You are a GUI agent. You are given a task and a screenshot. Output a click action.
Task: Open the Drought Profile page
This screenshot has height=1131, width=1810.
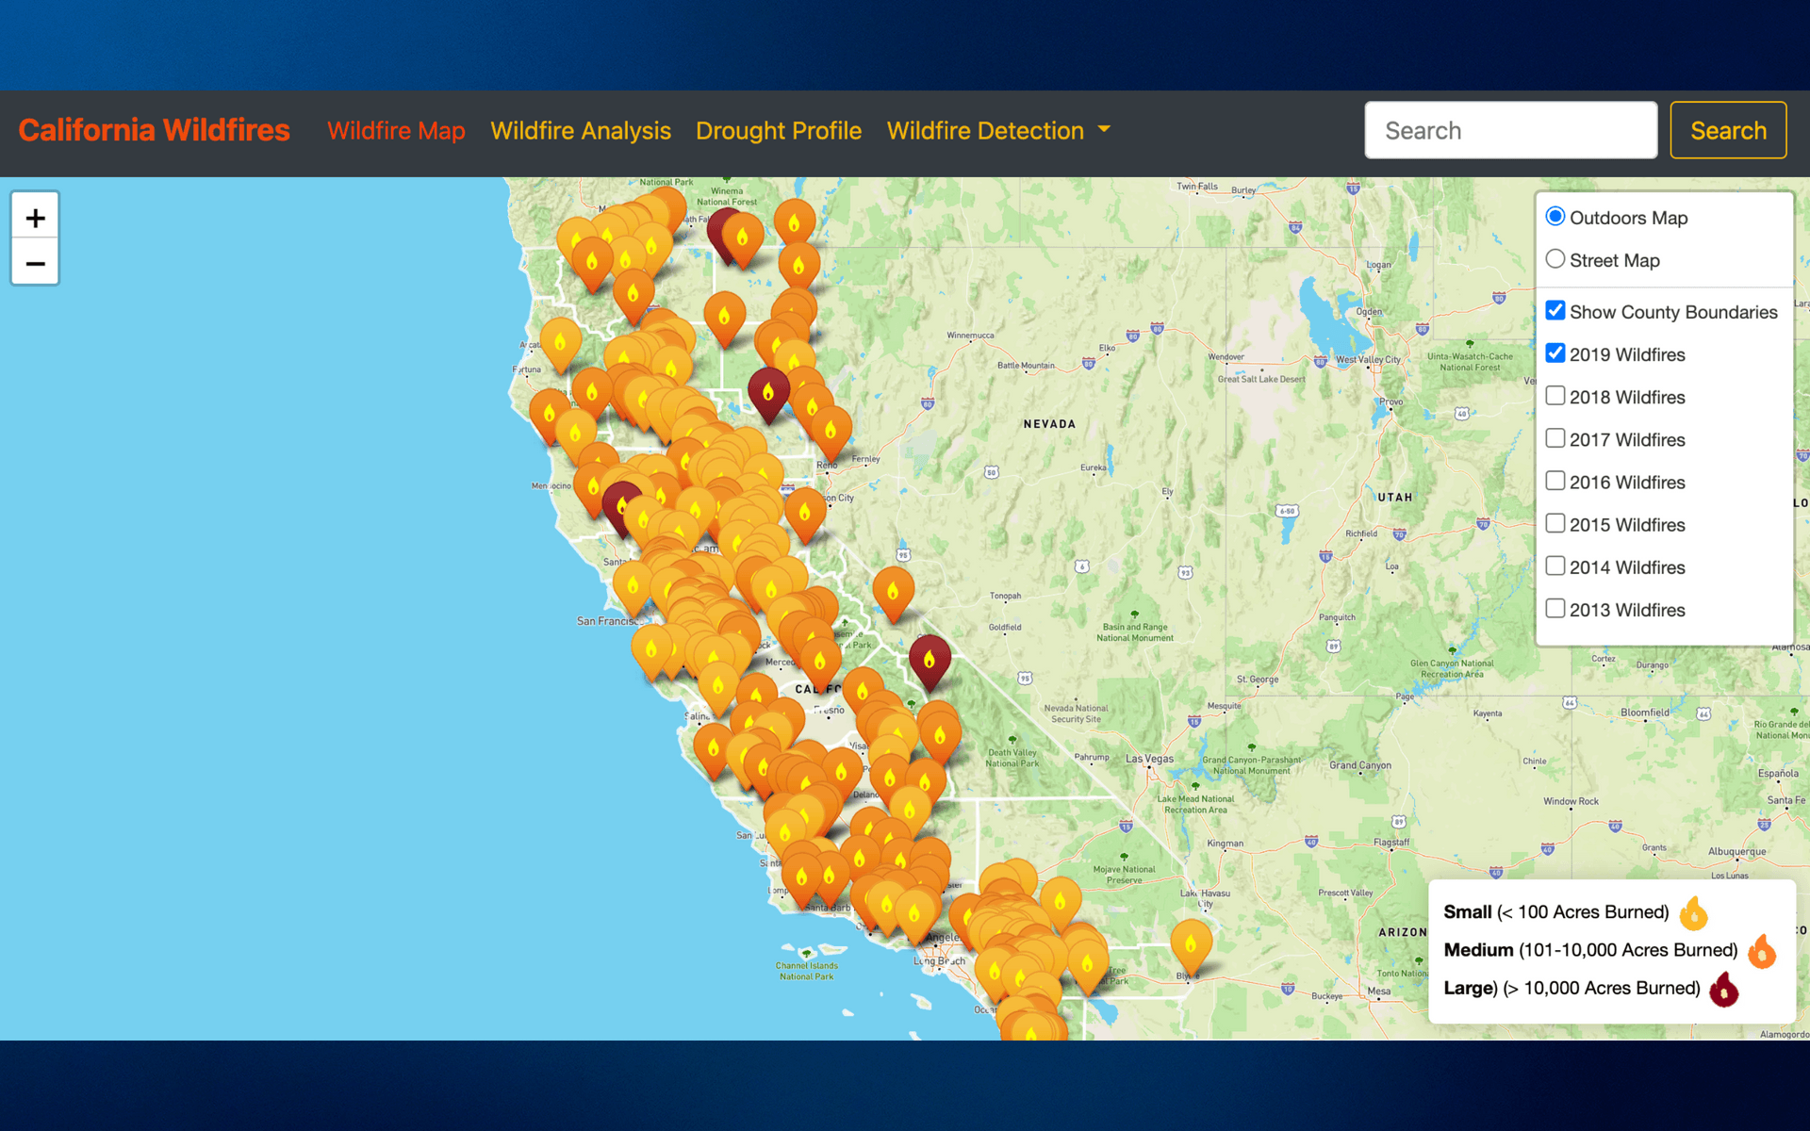[x=779, y=130]
